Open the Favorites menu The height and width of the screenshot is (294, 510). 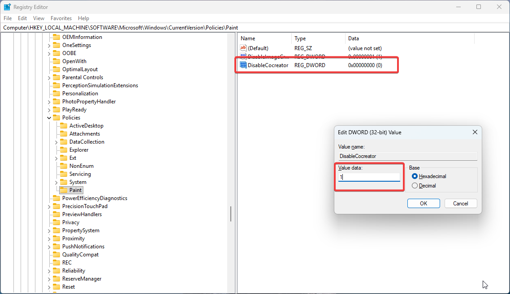point(61,18)
